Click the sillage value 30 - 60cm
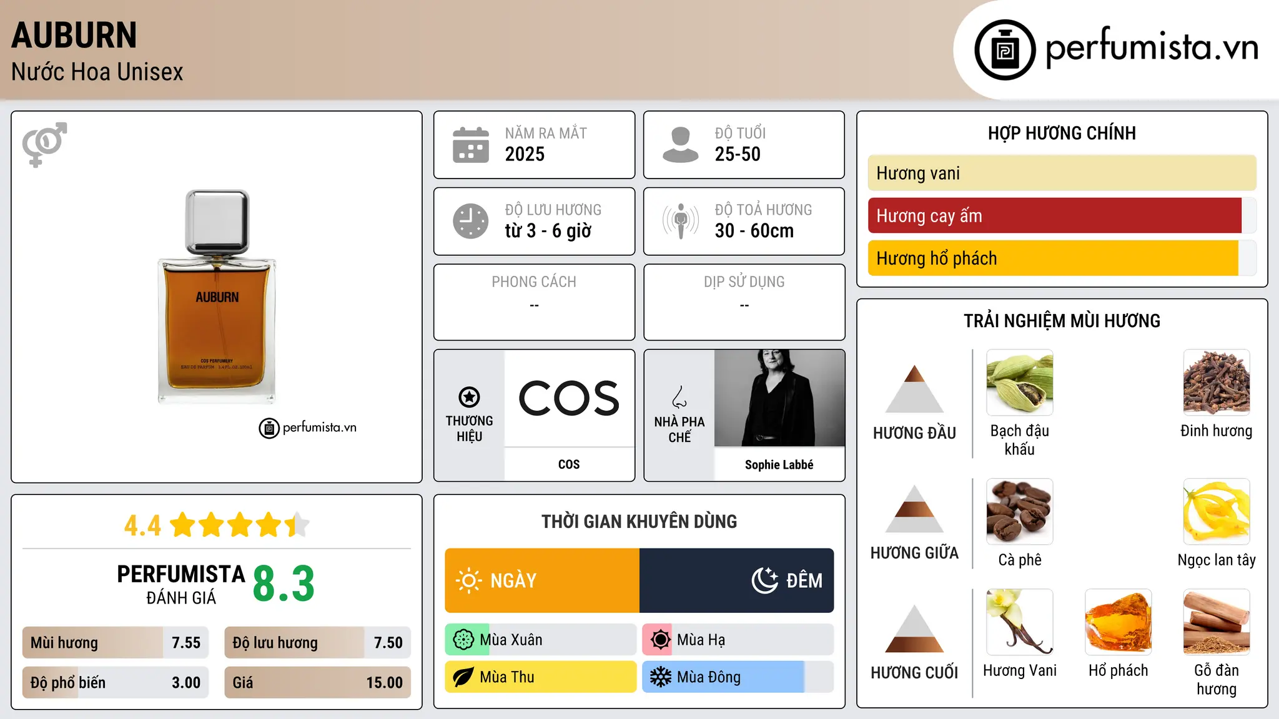Image resolution: width=1279 pixels, height=719 pixels. (x=754, y=231)
